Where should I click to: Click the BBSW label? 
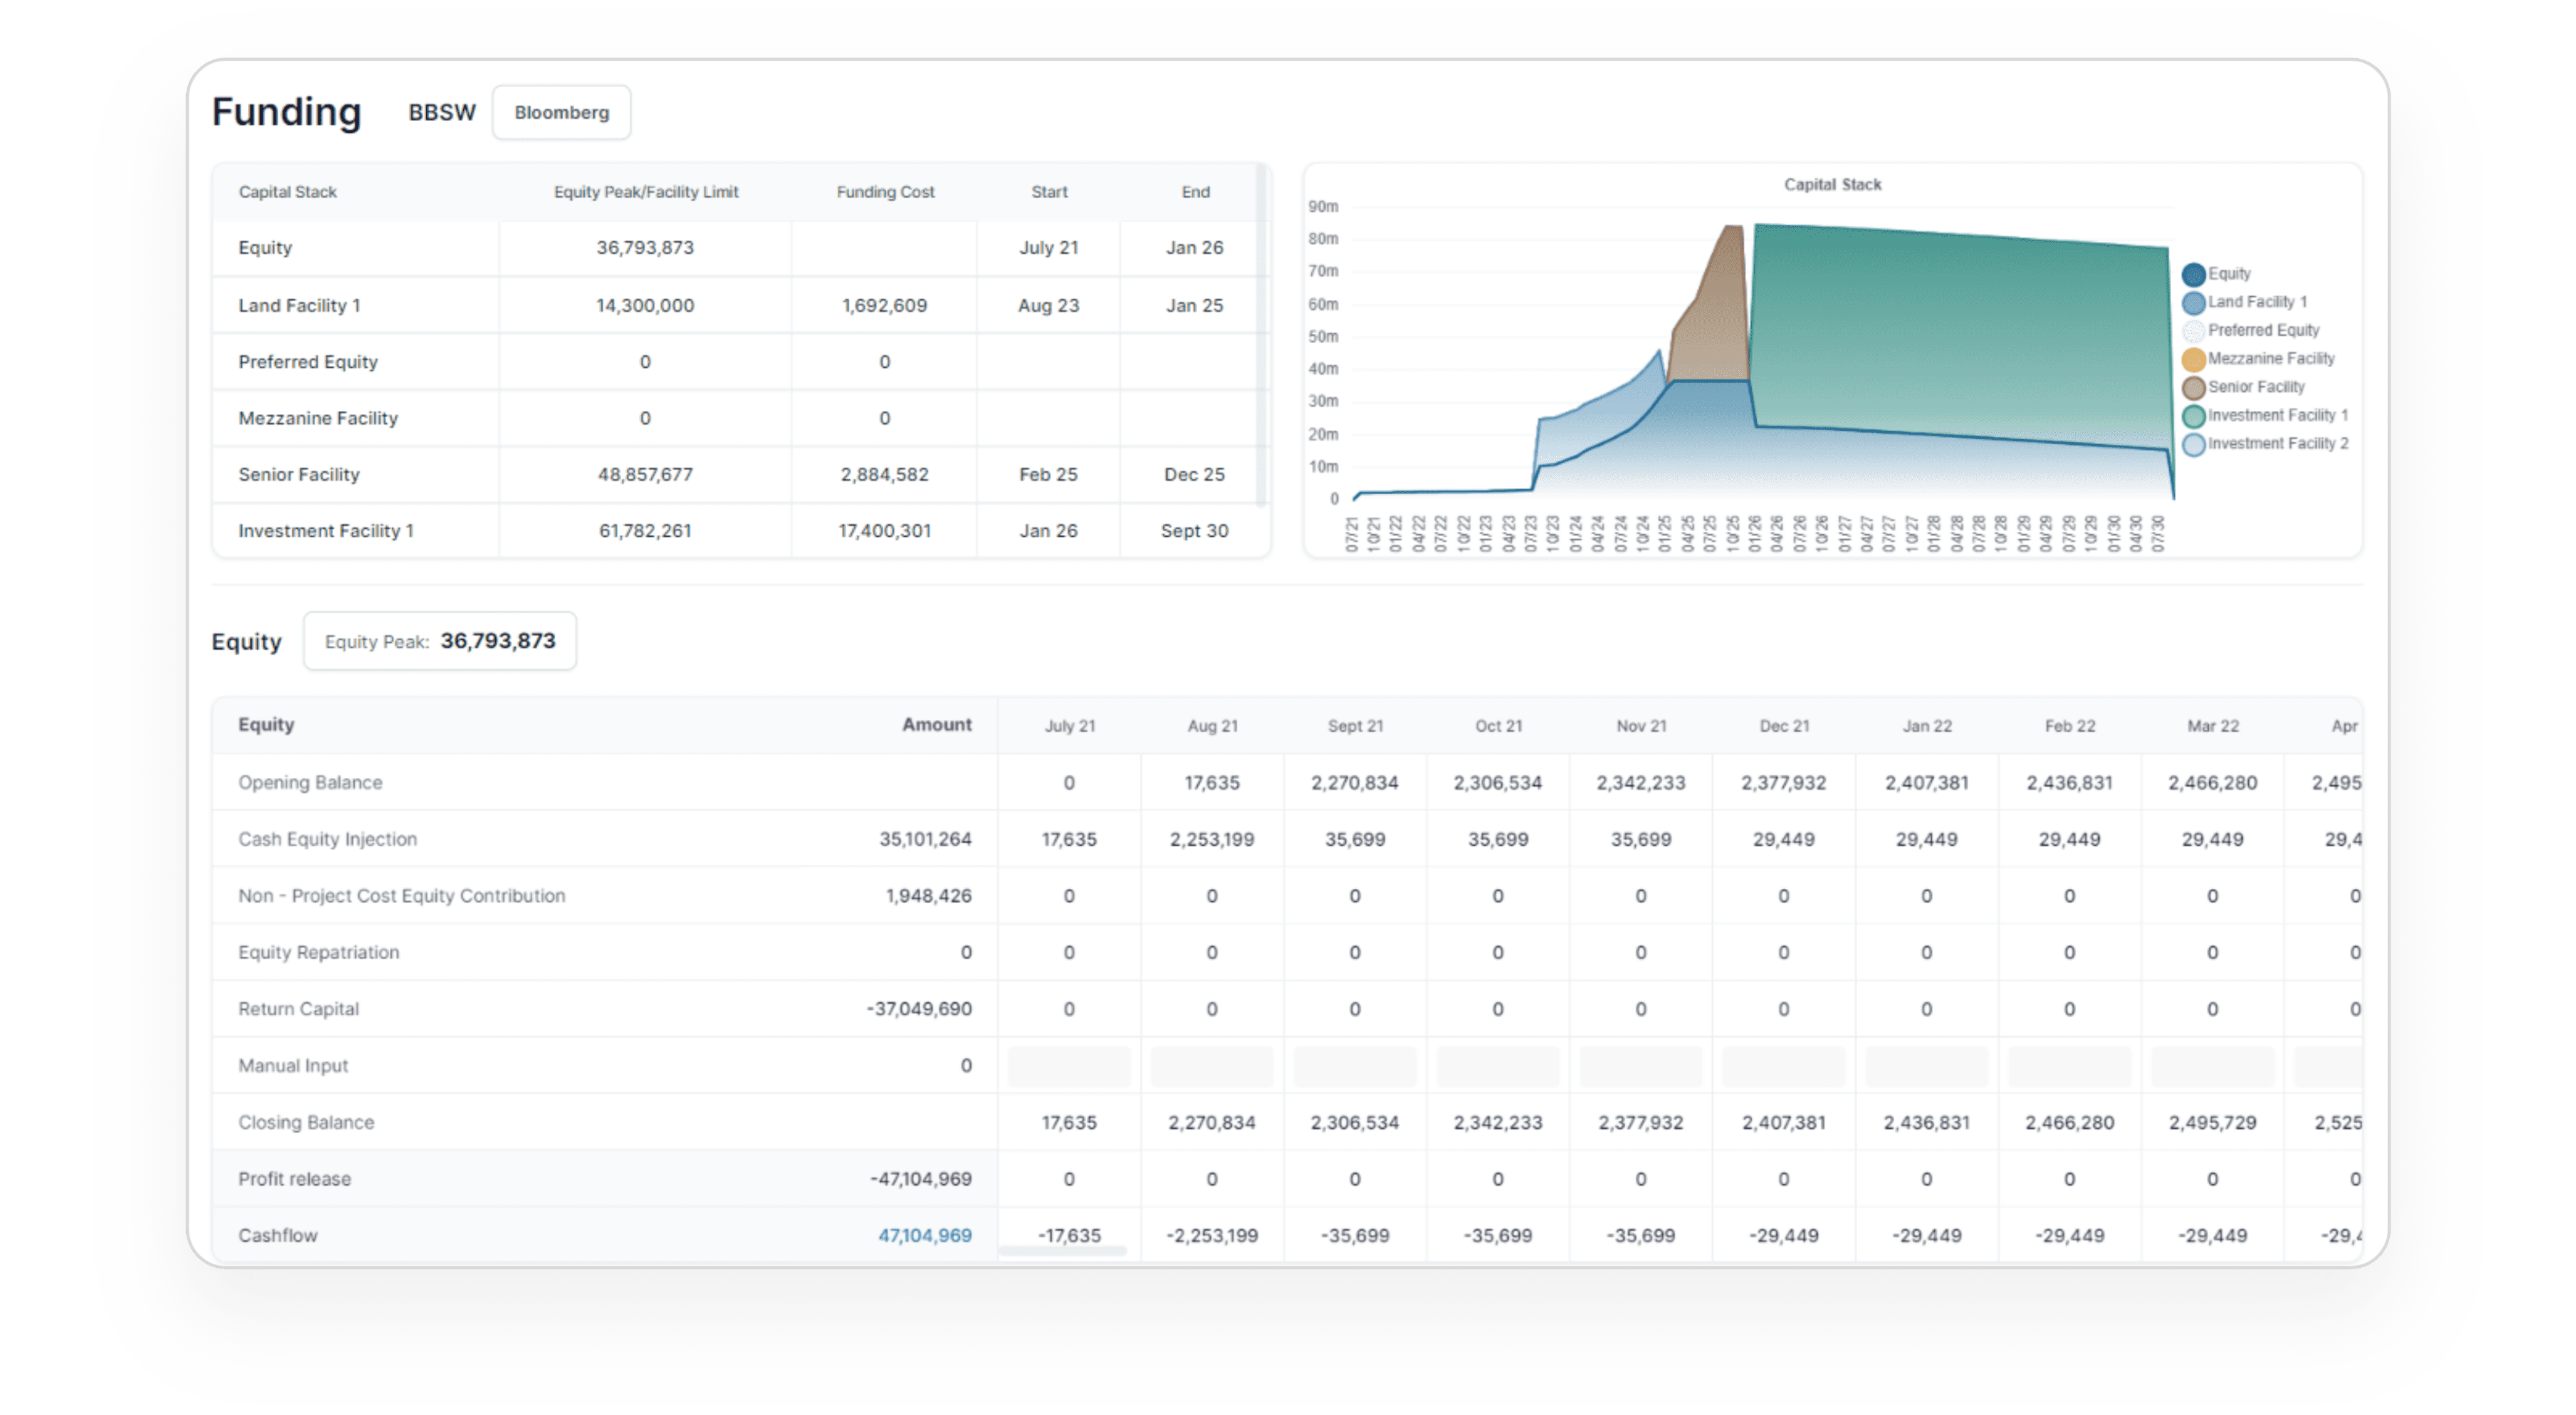pos(442,112)
